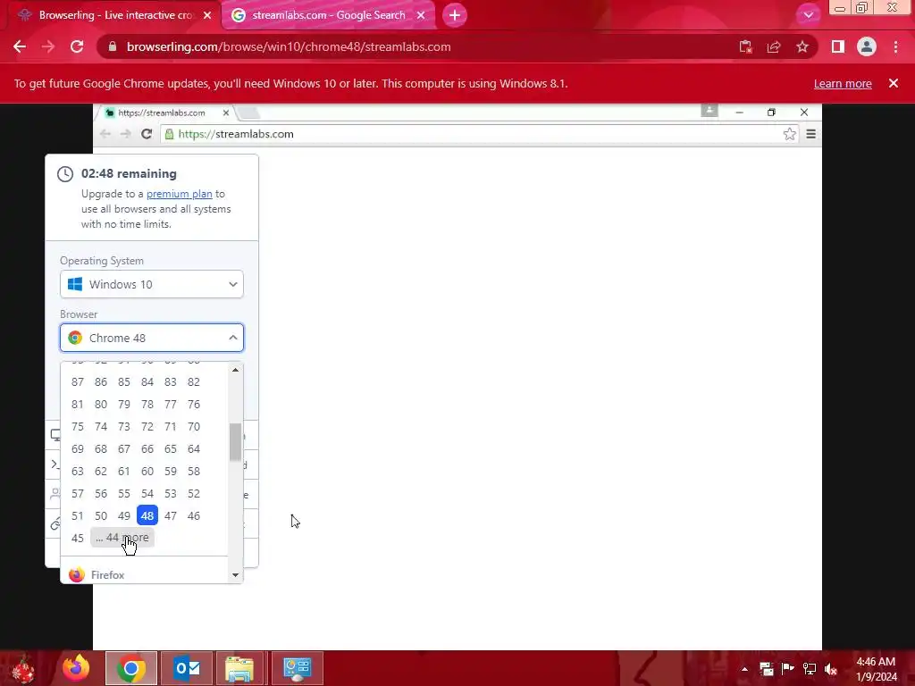Open Outlook from the taskbar
915x686 pixels.
tap(187, 668)
